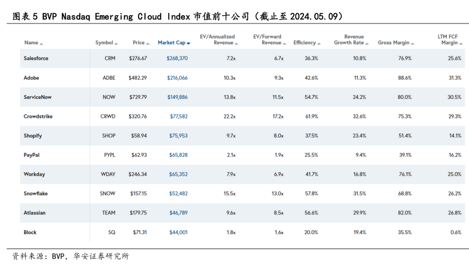
Task: Click the sort arrow beside Symbol header
Action: point(116,44)
